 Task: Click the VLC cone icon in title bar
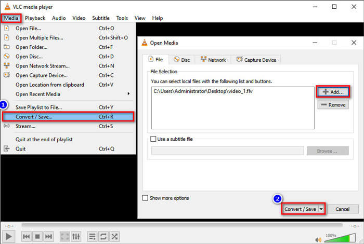coord(7,7)
